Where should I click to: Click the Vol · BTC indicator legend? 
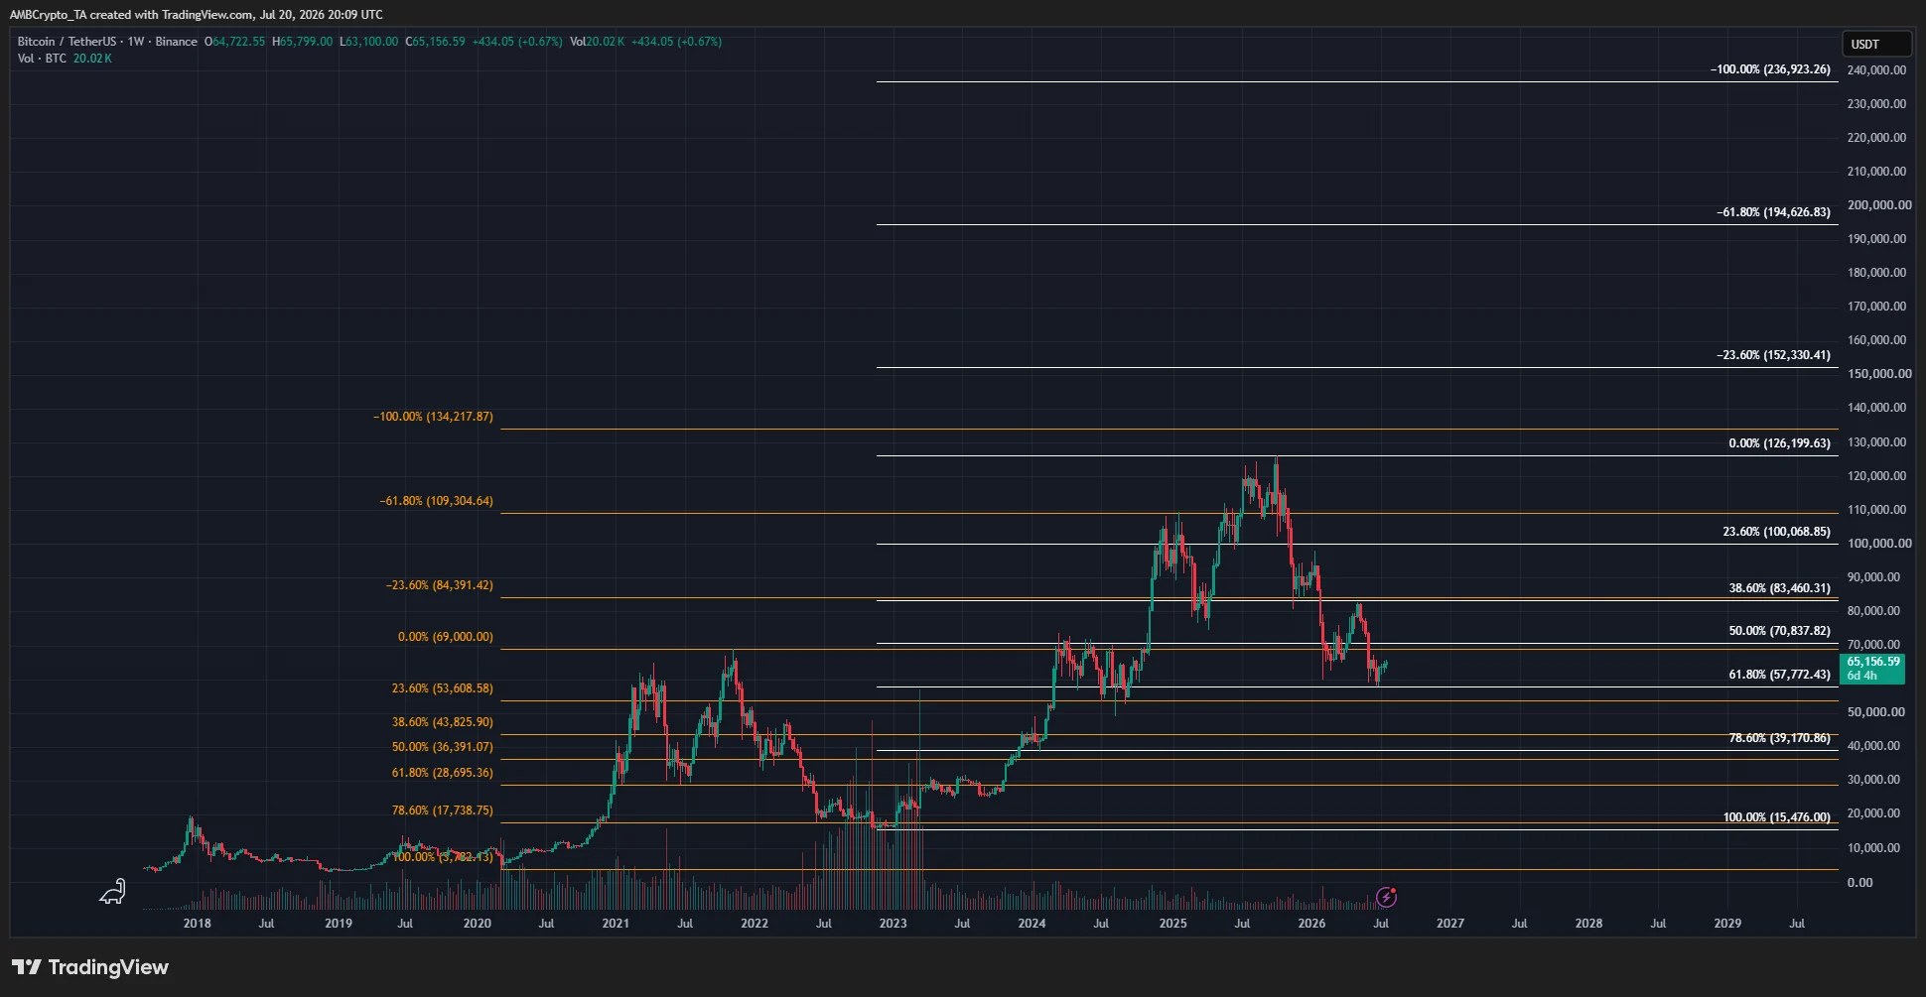tap(42, 59)
